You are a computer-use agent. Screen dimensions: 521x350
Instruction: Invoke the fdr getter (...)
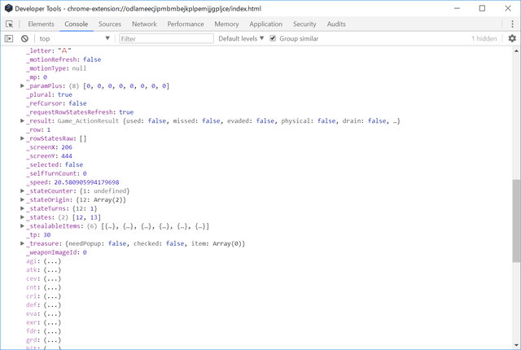pyautogui.click(x=52, y=331)
